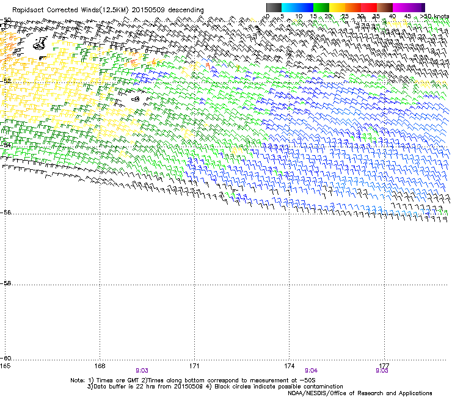Image resolution: width=452 pixels, height=397 pixels.
Task: Select the brown 35-40 knots color segment
Action: 385,7
